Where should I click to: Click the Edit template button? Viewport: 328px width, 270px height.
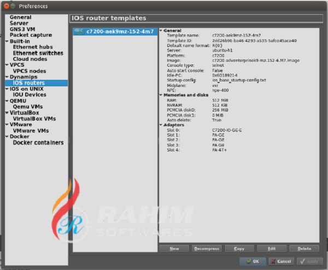pyautogui.click(x=272, y=249)
